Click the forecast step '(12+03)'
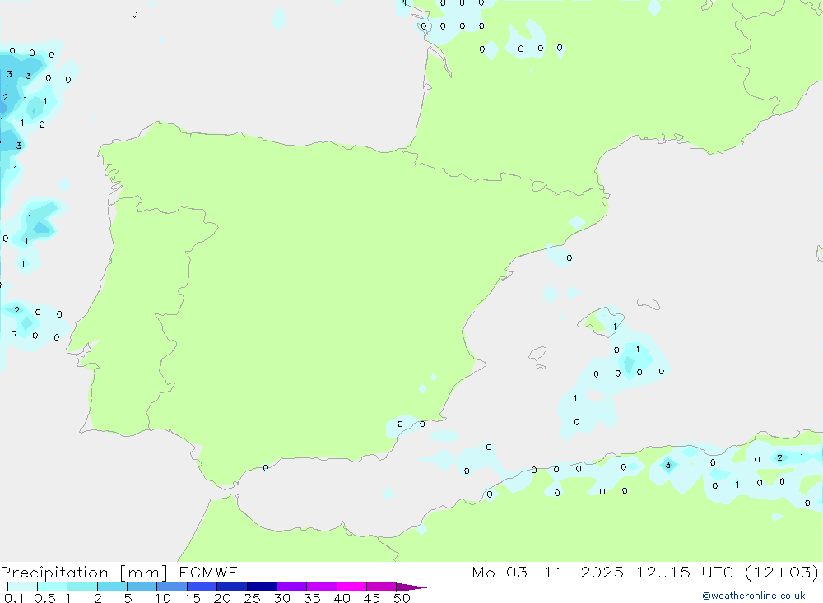 (x=782, y=572)
